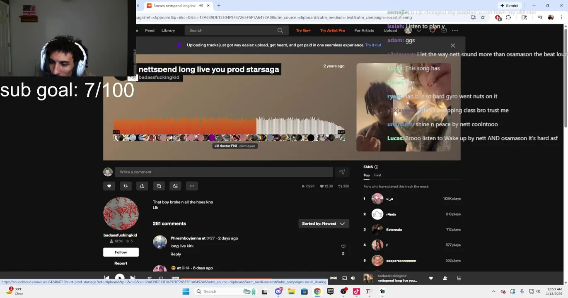The height and width of the screenshot is (298, 568).
Task: Mute the volume in player bar
Action: (353, 279)
